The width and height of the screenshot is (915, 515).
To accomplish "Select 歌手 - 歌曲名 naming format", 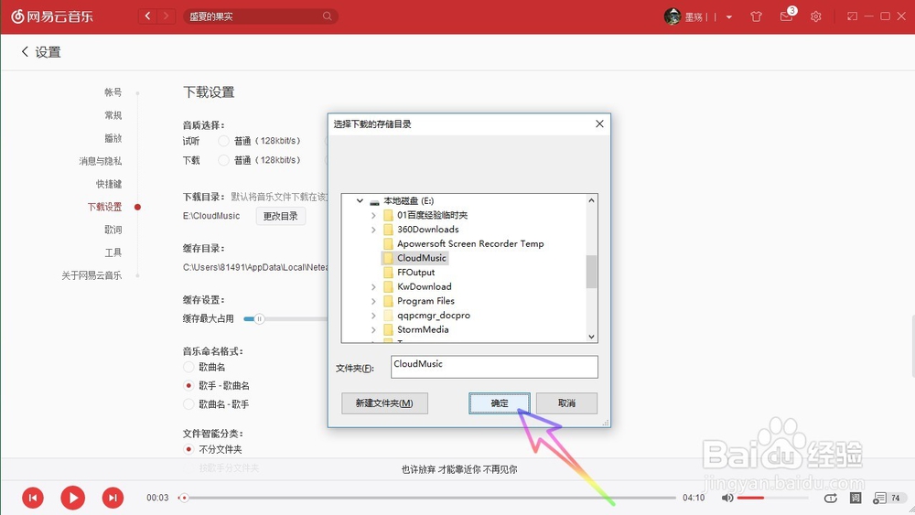I will [x=188, y=385].
